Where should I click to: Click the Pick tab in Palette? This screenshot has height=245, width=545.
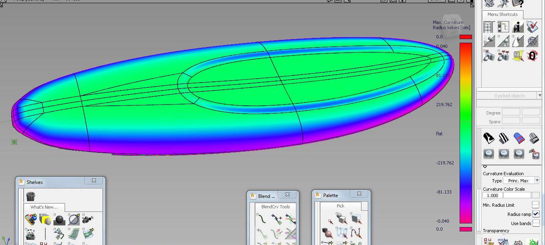(340, 206)
